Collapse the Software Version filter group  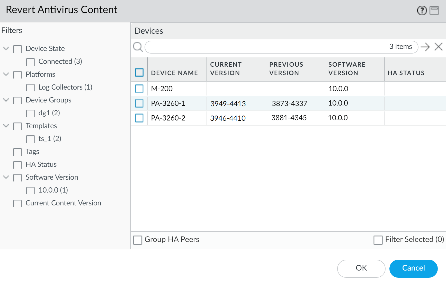click(x=6, y=177)
